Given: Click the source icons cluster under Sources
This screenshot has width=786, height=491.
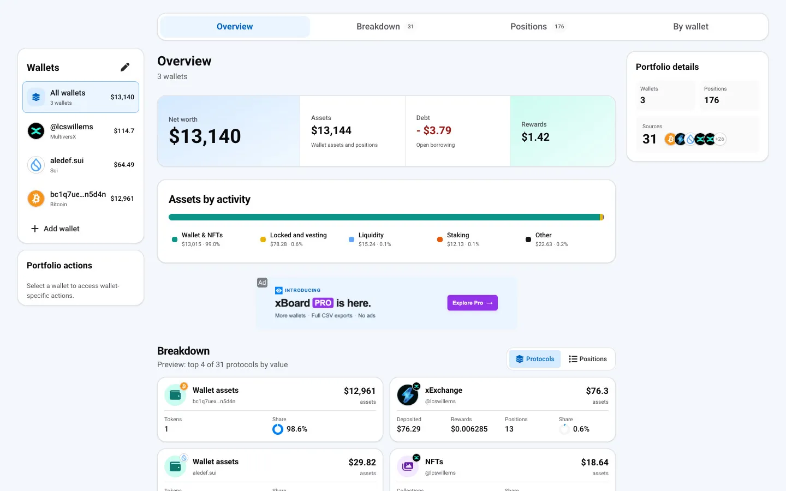Looking at the screenshot, I should pyautogui.click(x=695, y=139).
